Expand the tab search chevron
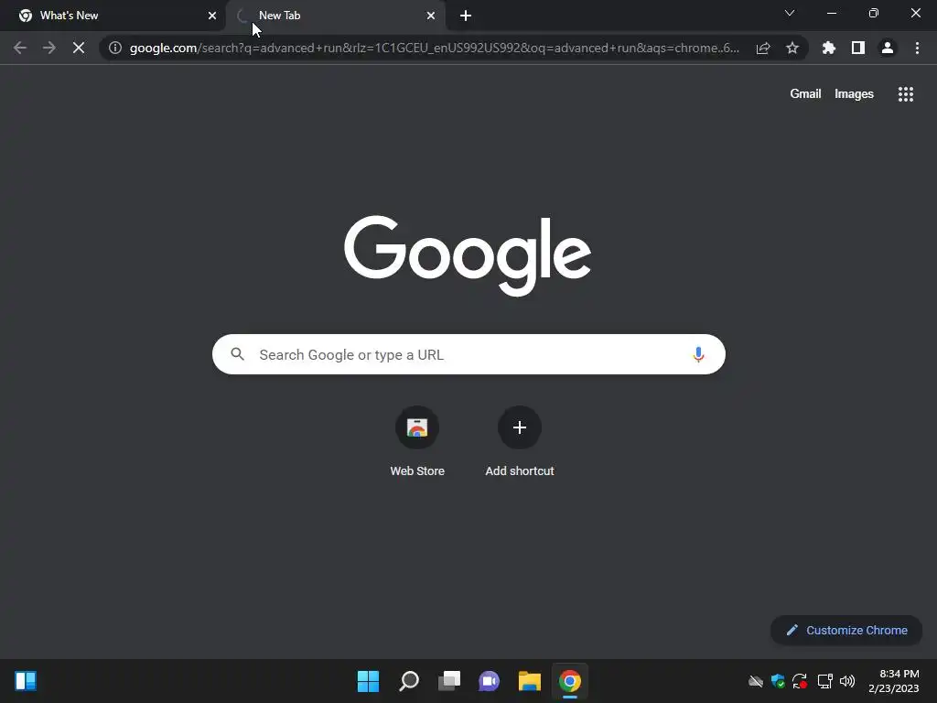 [790, 13]
